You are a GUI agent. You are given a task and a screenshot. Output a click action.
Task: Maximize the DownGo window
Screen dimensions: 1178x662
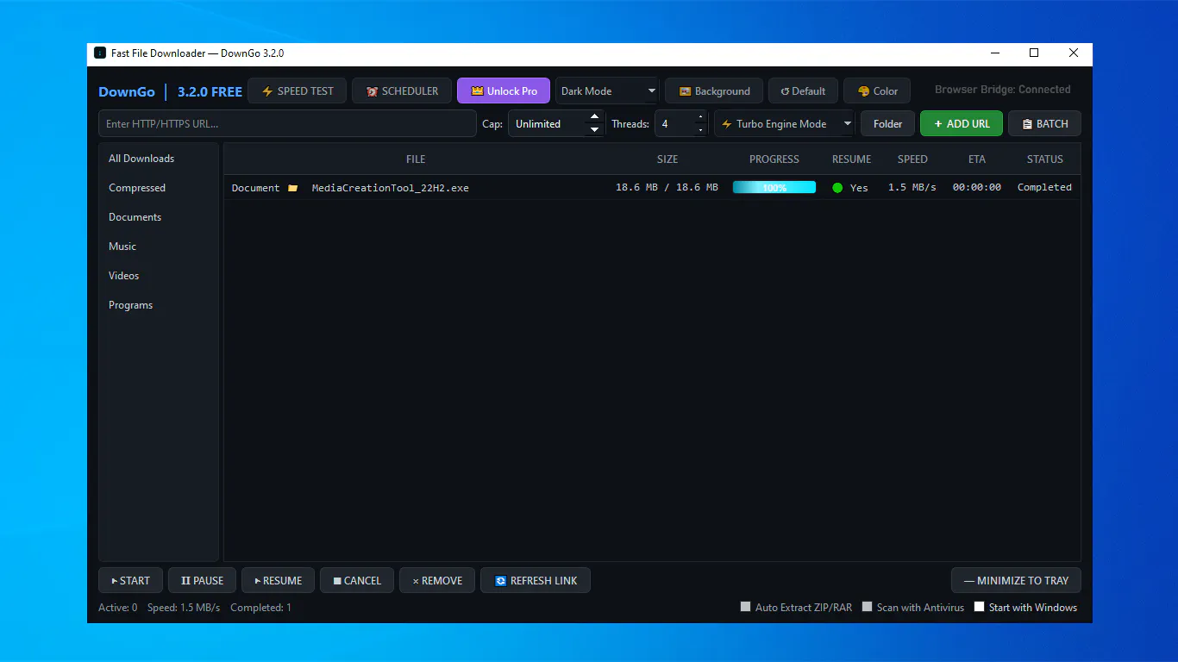click(1034, 53)
